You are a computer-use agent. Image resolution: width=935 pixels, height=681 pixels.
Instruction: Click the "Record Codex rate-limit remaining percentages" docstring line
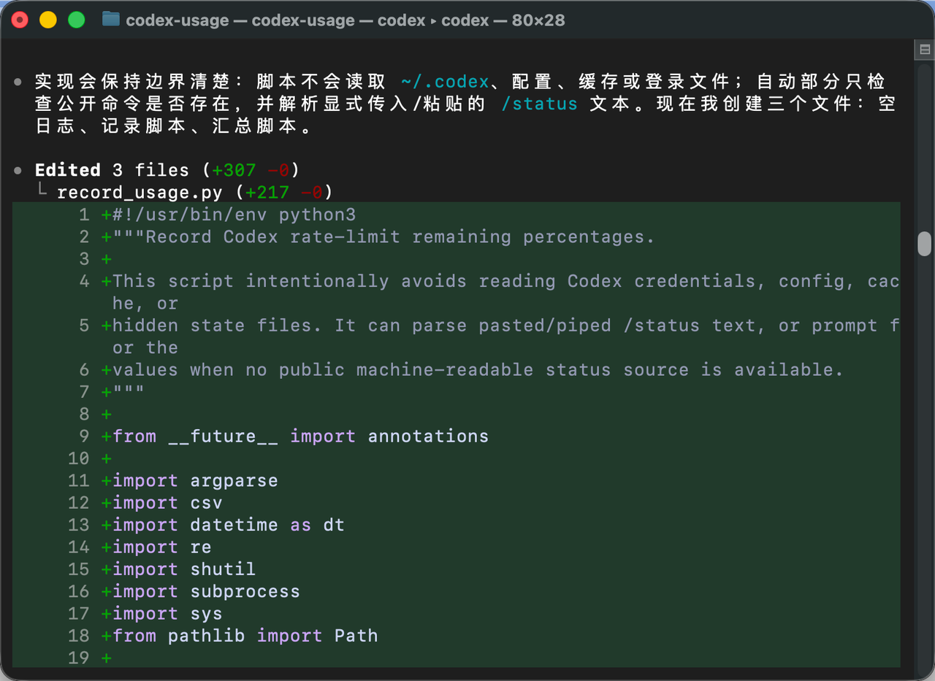[x=383, y=236]
